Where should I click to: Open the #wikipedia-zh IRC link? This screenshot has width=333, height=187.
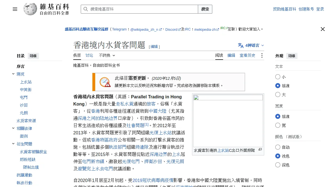tap(207, 29)
